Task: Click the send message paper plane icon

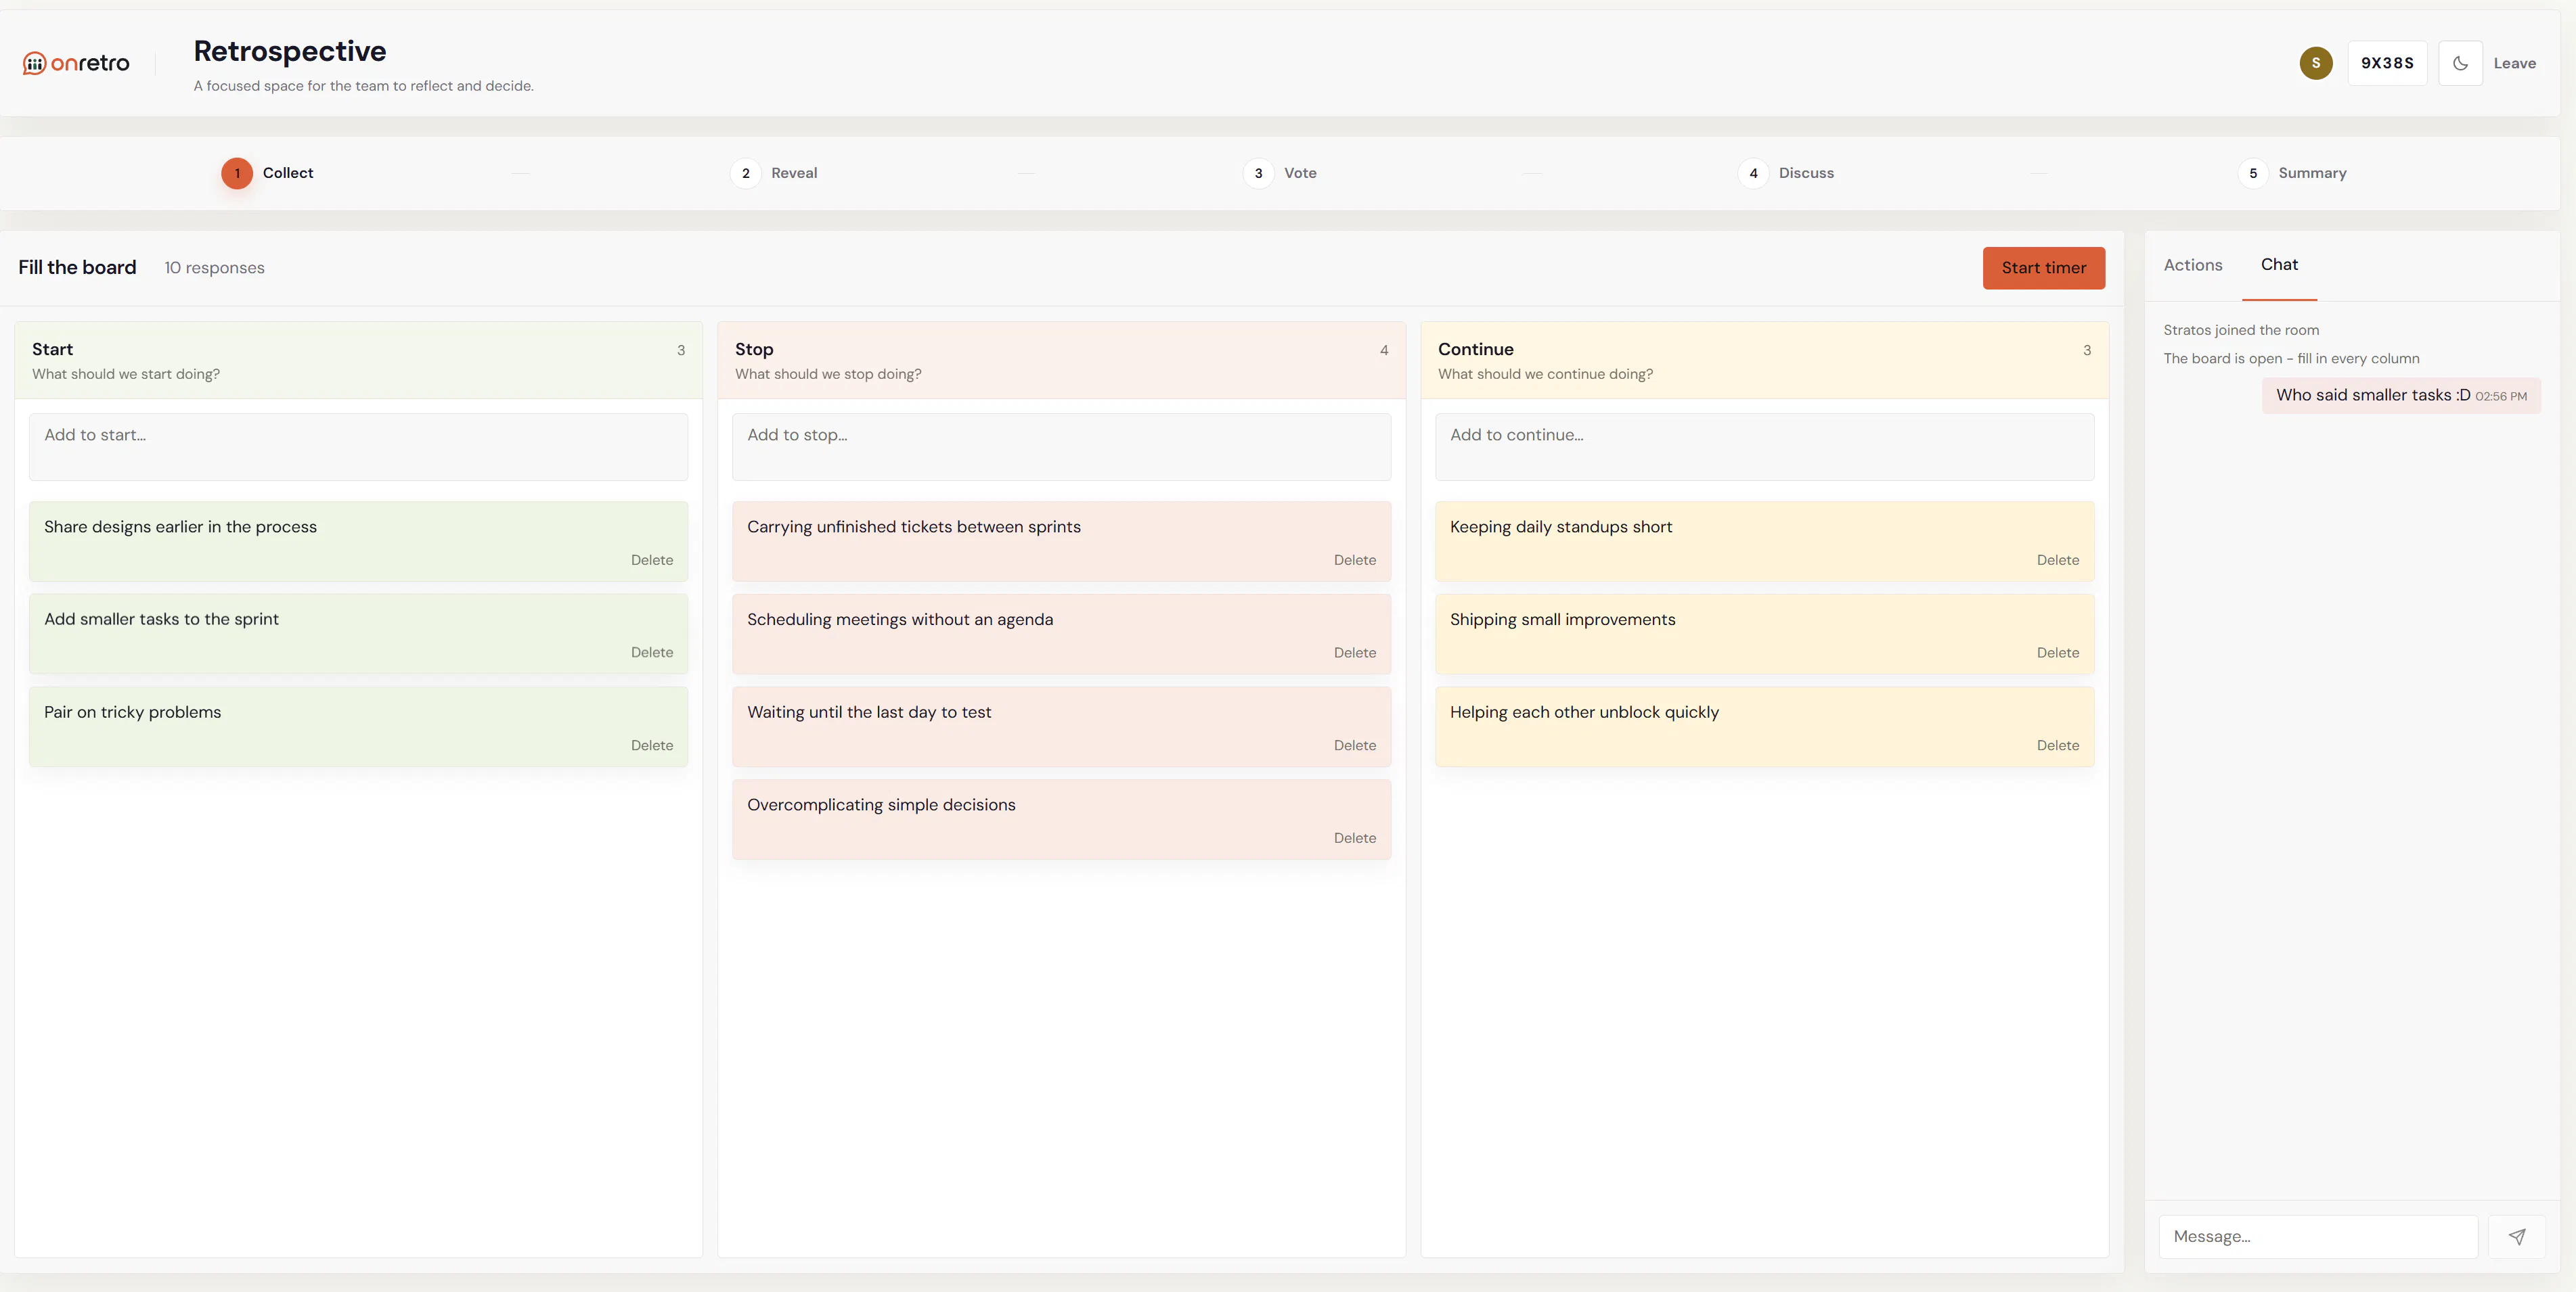Action: 2517,1236
